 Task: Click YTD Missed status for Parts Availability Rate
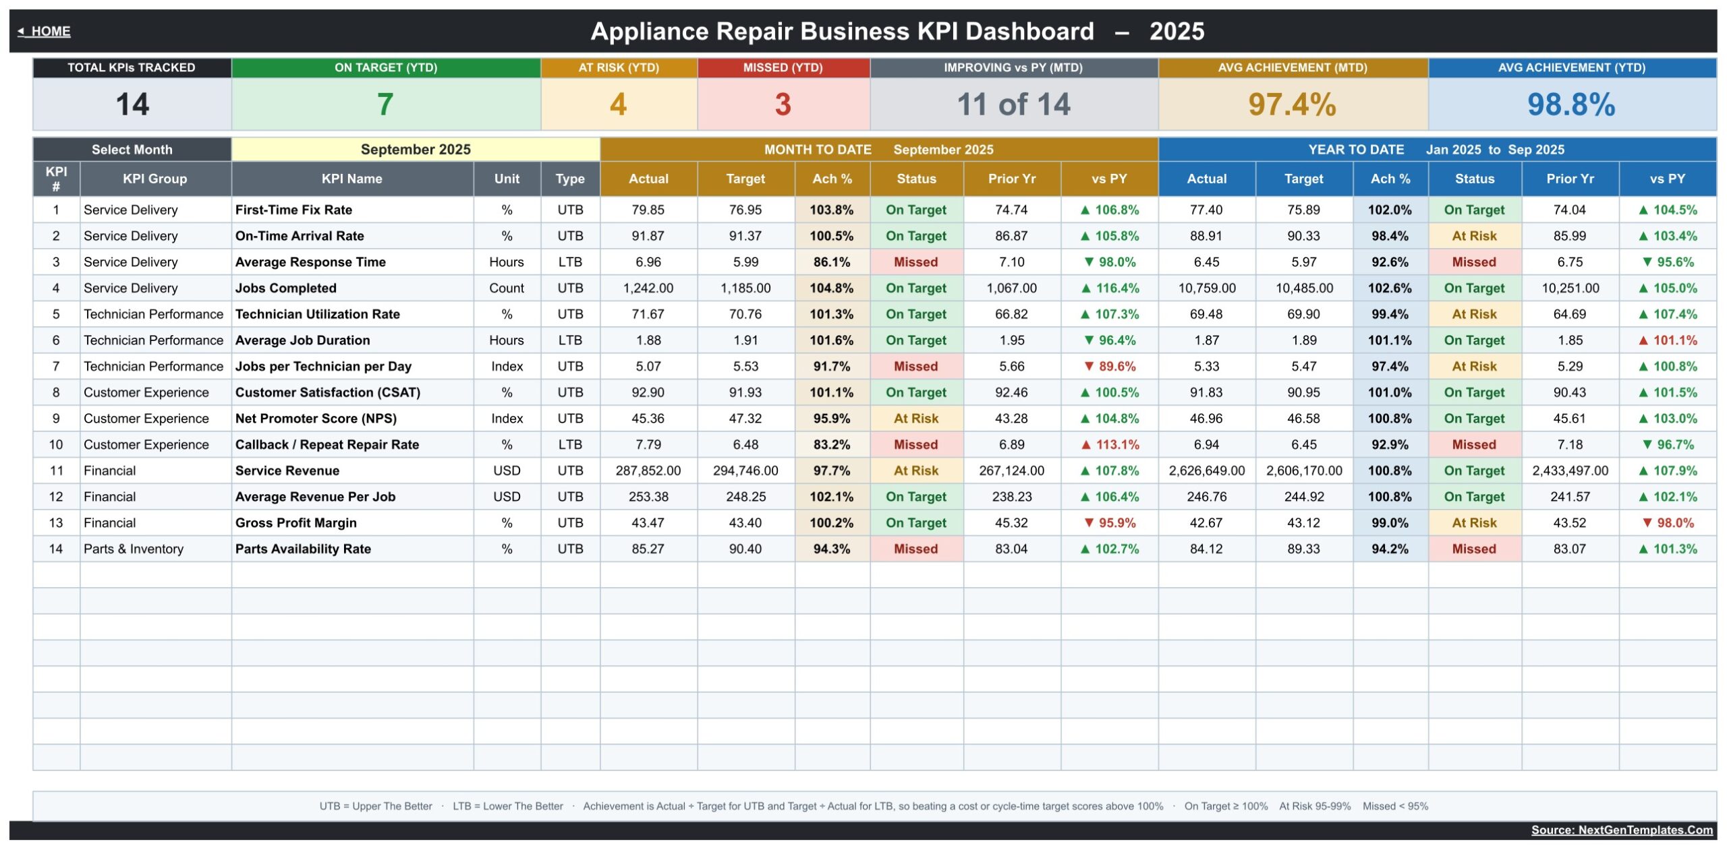(x=1474, y=549)
